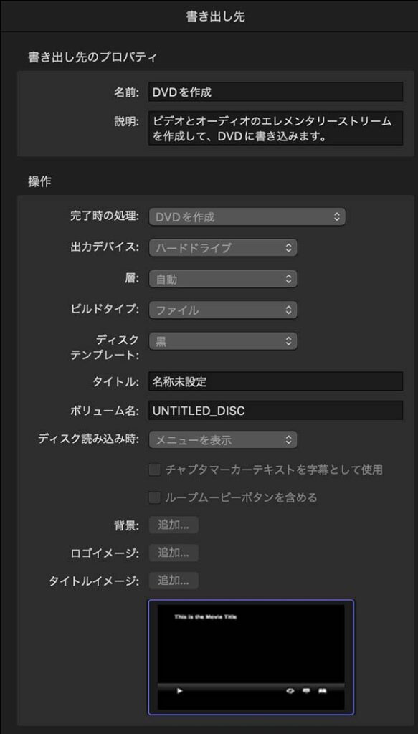Enable ループムービーボタンを含める checkbox
The height and width of the screenshot is (734, 418).
[x=154, y=497]
